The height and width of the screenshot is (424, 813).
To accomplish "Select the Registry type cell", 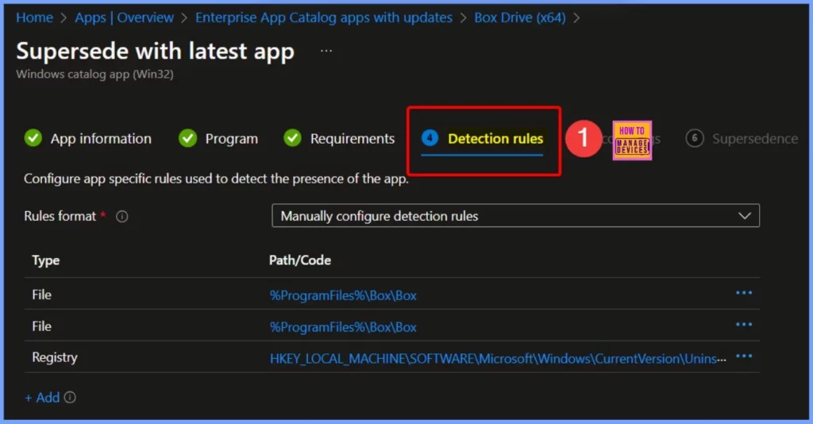I will click(x=55, y=357).
